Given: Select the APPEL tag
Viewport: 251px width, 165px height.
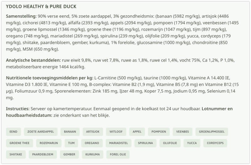Looking at the screenshot, I should pos(137,132).
